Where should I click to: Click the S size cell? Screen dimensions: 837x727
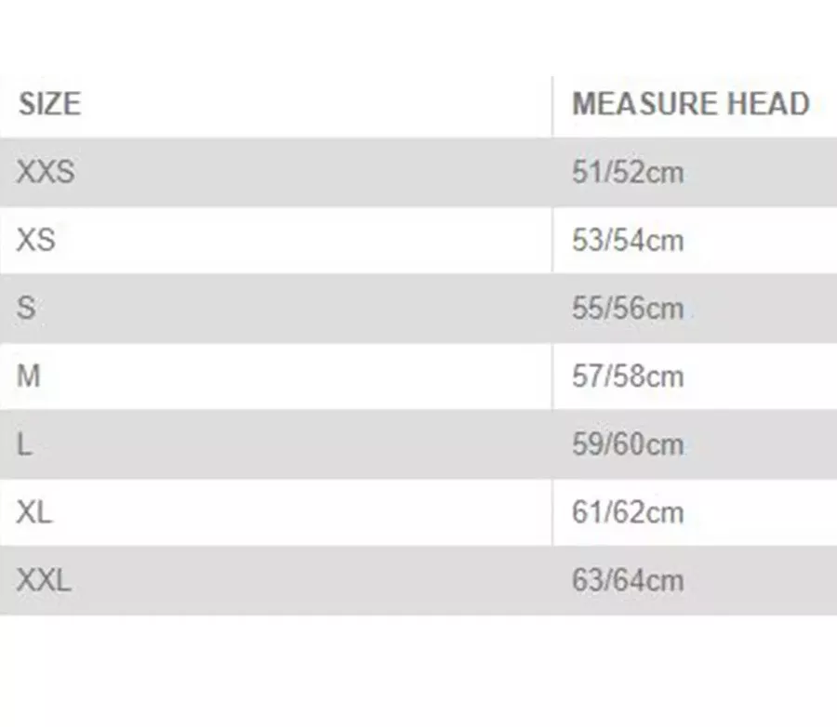pyautogui.click(x=26, y=308)
